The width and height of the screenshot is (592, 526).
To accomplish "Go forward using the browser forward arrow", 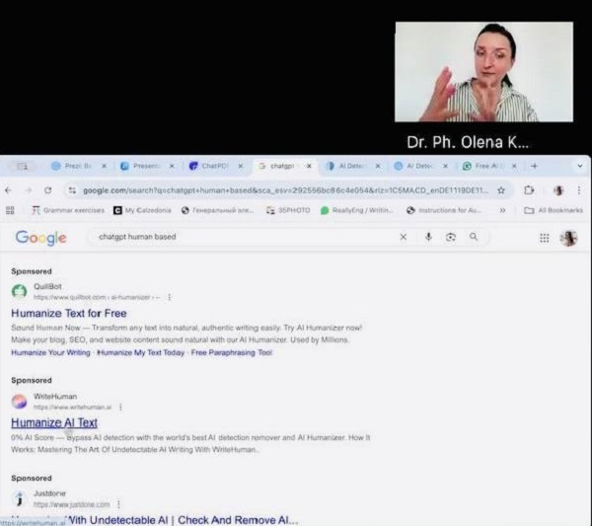I will (x=29, y=190).
